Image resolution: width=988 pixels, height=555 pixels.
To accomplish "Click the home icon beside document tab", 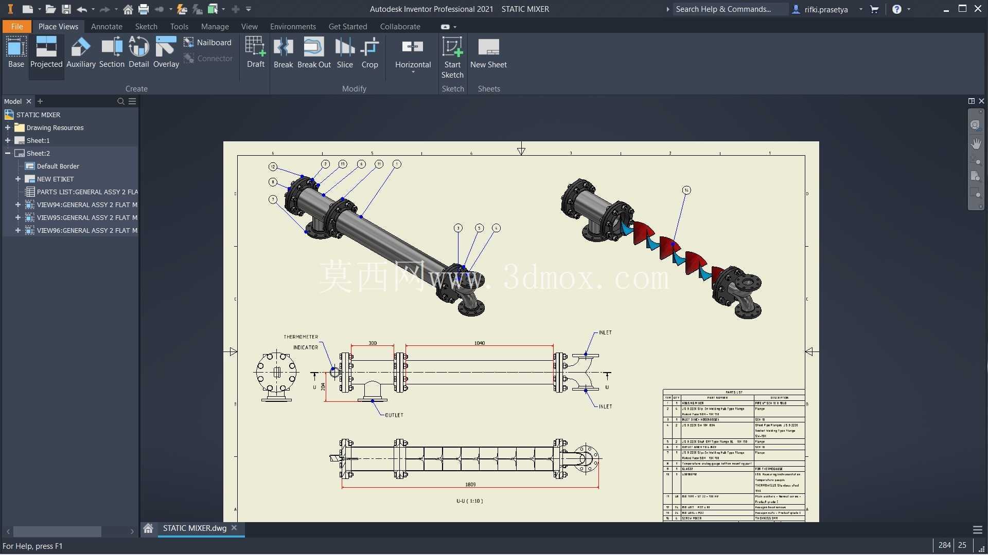I will tap(148, 528).
